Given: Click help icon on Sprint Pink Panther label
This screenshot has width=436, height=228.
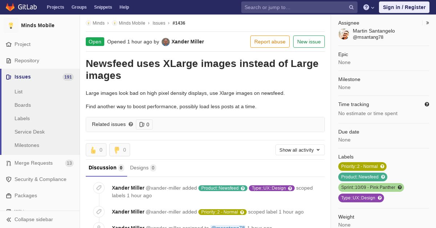Looking at the screenshot, I should [x=400, y=187].
